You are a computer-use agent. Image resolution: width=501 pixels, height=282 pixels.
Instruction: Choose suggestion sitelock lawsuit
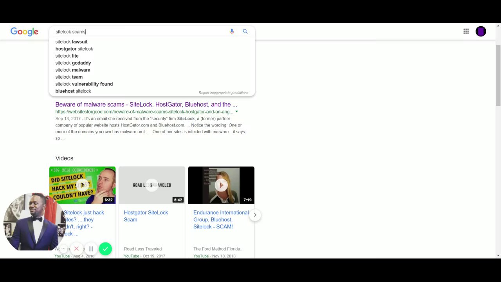coord(71,42)
